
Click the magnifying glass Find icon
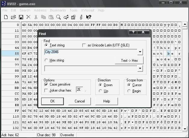click(59, 17)
